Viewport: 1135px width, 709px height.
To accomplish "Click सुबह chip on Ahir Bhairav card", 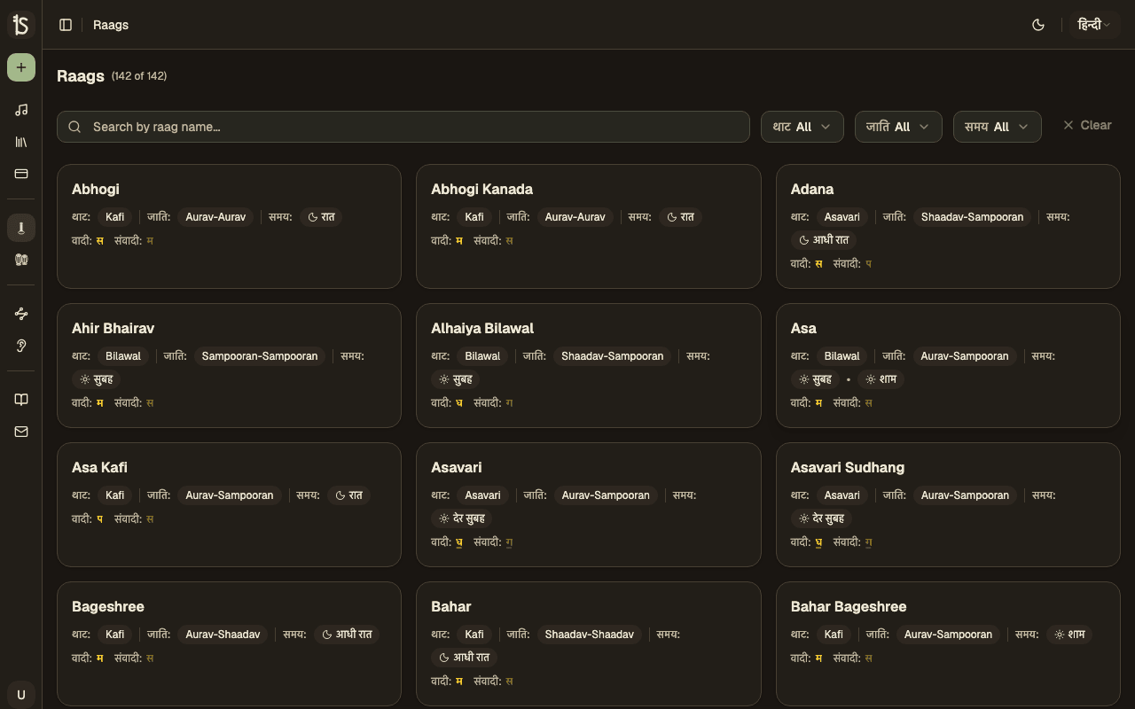I will click(x=97, y=379).
